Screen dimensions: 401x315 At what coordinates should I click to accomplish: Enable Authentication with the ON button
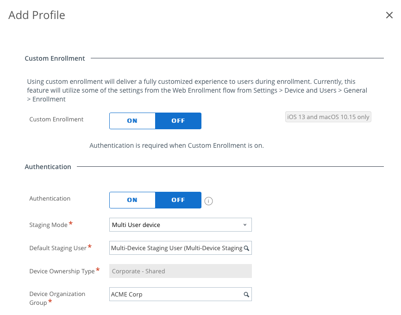[x=132, y=200]
